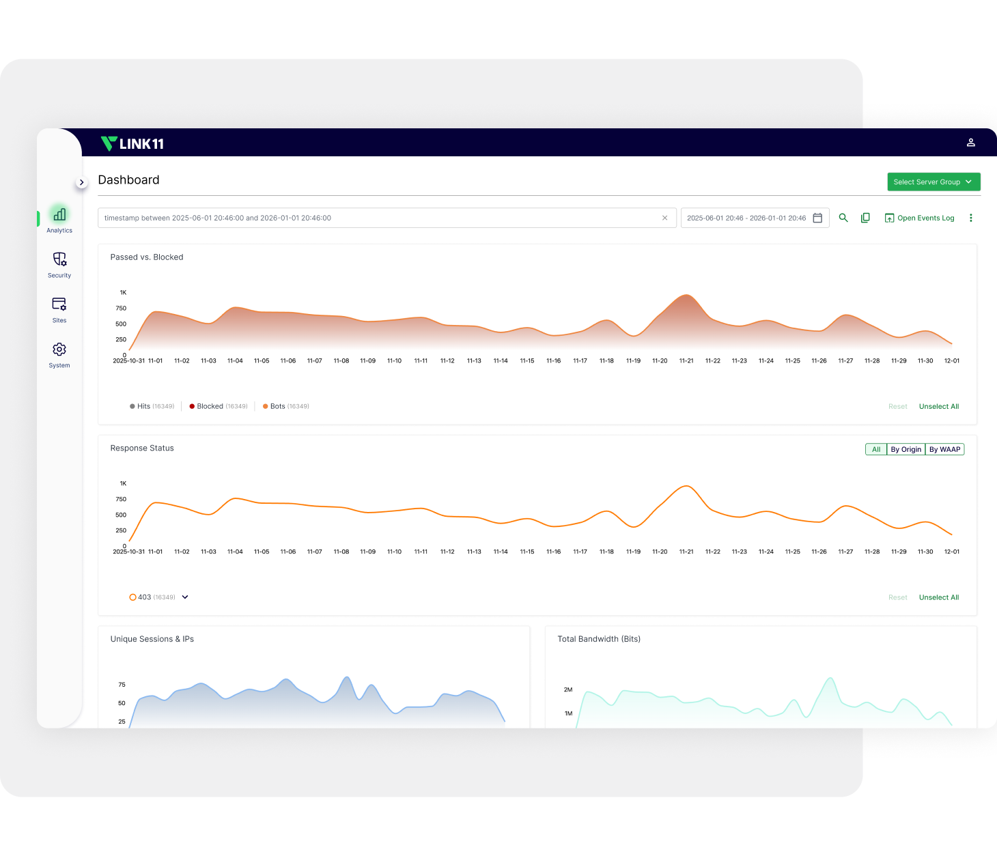This screenshot has height=856, width=997.
Task: Switch Response Status to By WAAP
Action: point(944,449)
